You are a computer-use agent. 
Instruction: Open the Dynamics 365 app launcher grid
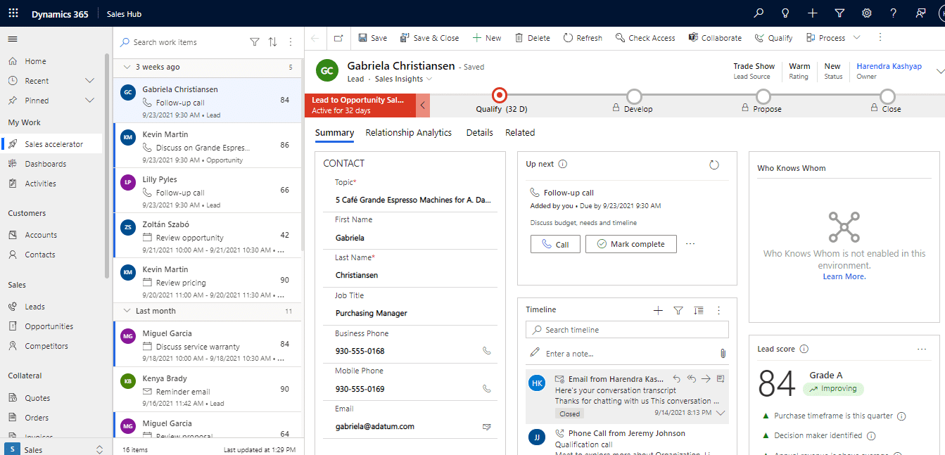13,13
